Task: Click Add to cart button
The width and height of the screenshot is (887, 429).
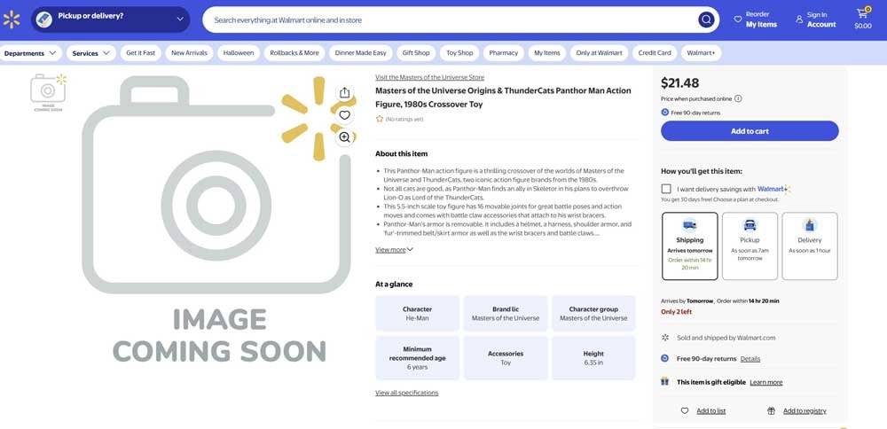Action: tap(750, 131)
